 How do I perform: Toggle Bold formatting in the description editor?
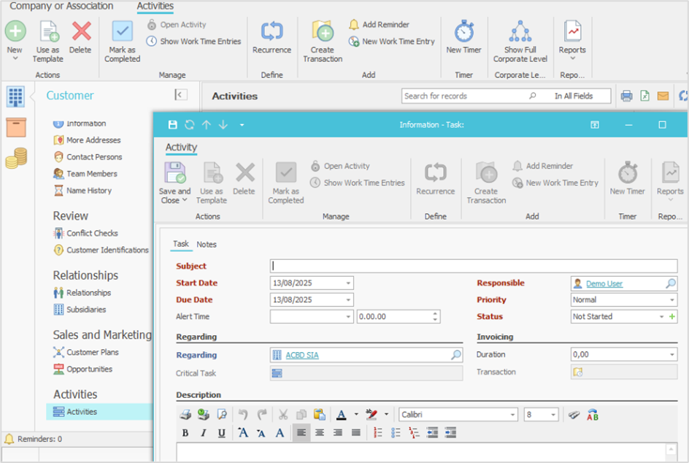pos(185,433)
